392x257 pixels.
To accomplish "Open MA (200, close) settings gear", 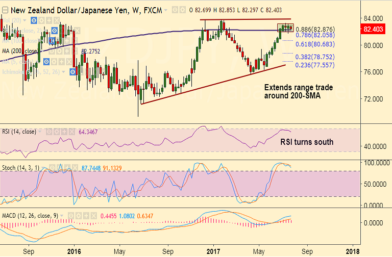I will click(x=59, y=51).
